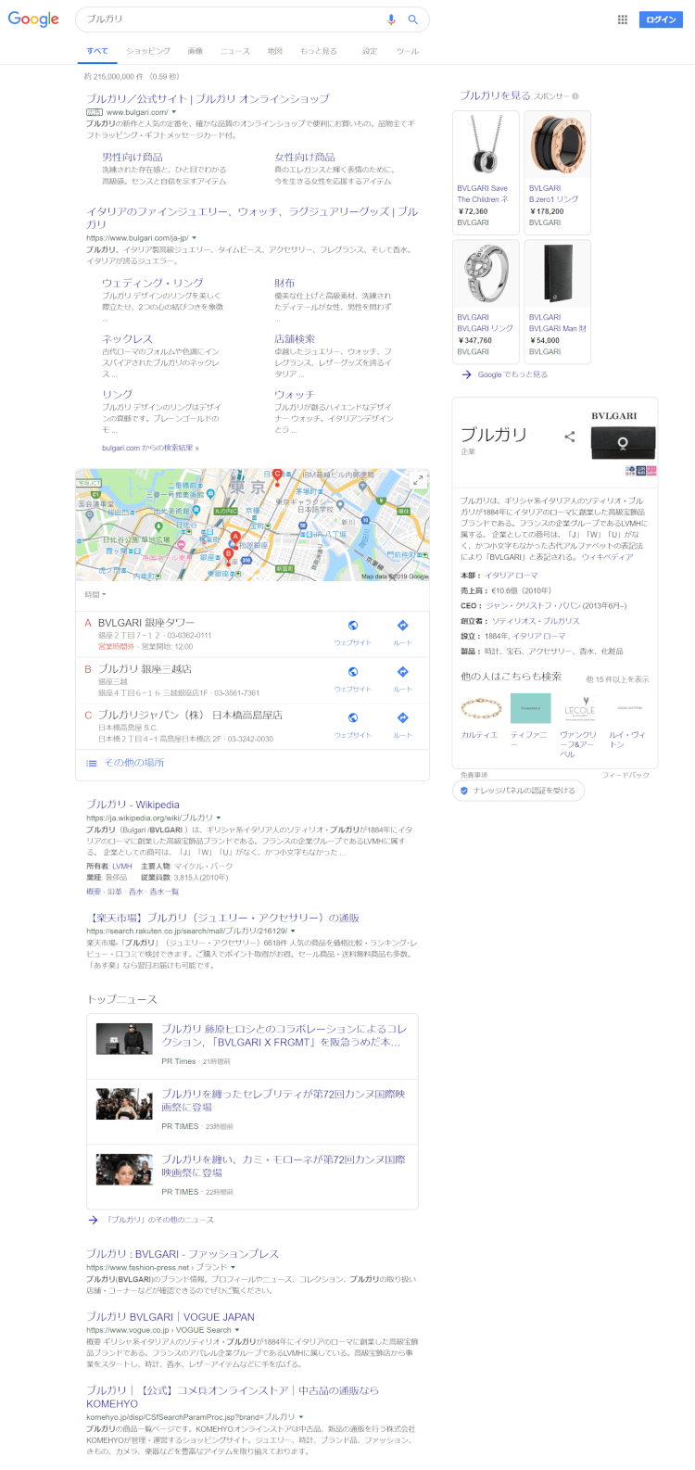Click the blue ログイン button
The width and height of the screenshot is (695, 1470).
(x=661, y=19)
